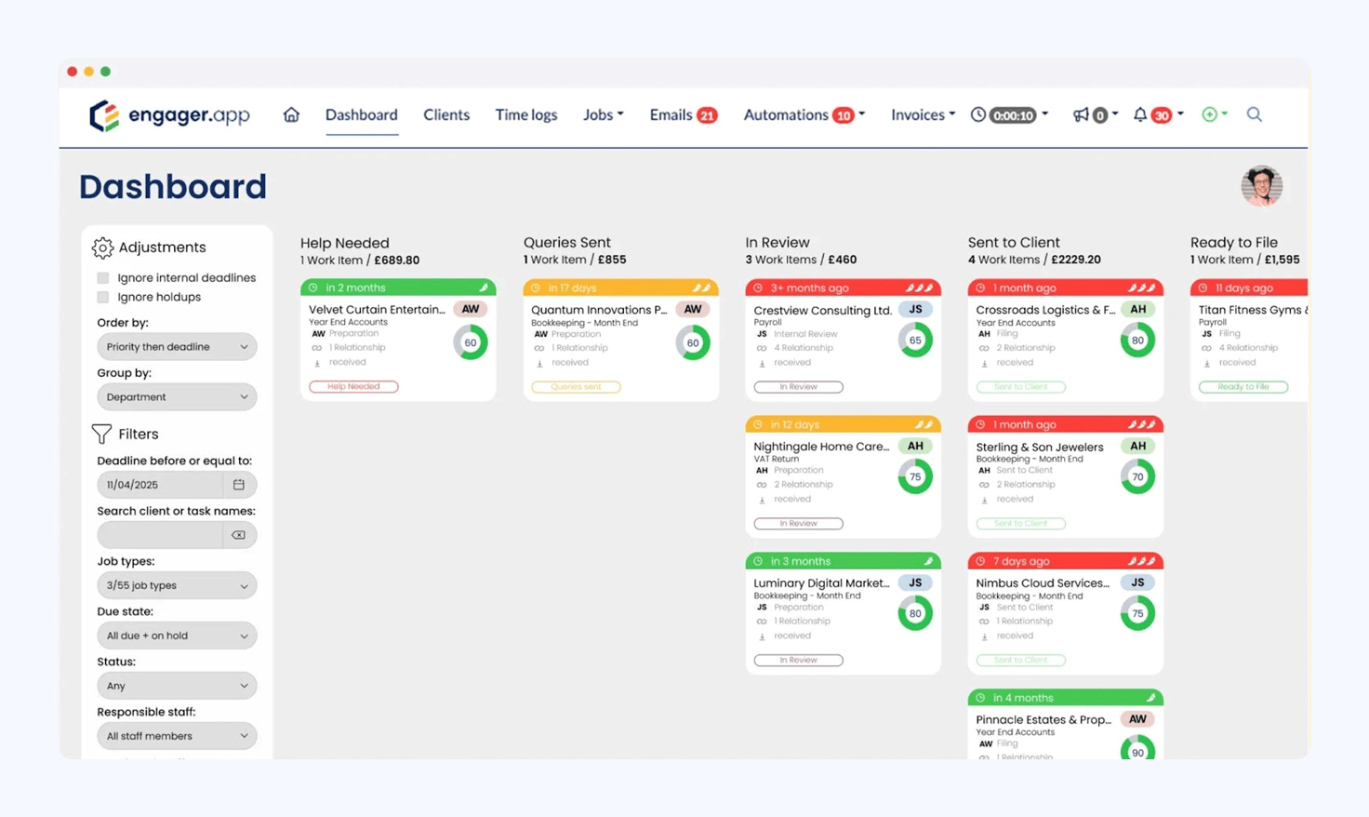Open Nimbus Cloud Services card title
Screen dimensions: 1369x817
coord(1043,583)
